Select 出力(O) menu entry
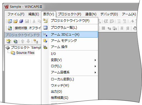142x105 pixels. [70, 92]
